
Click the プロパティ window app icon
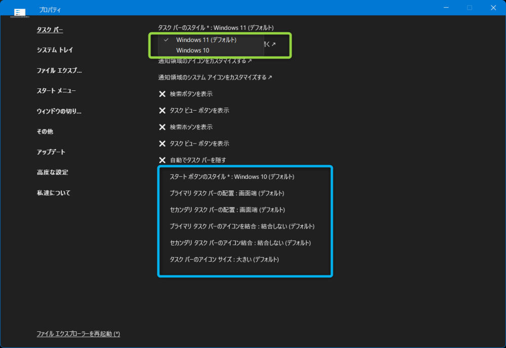20,13
